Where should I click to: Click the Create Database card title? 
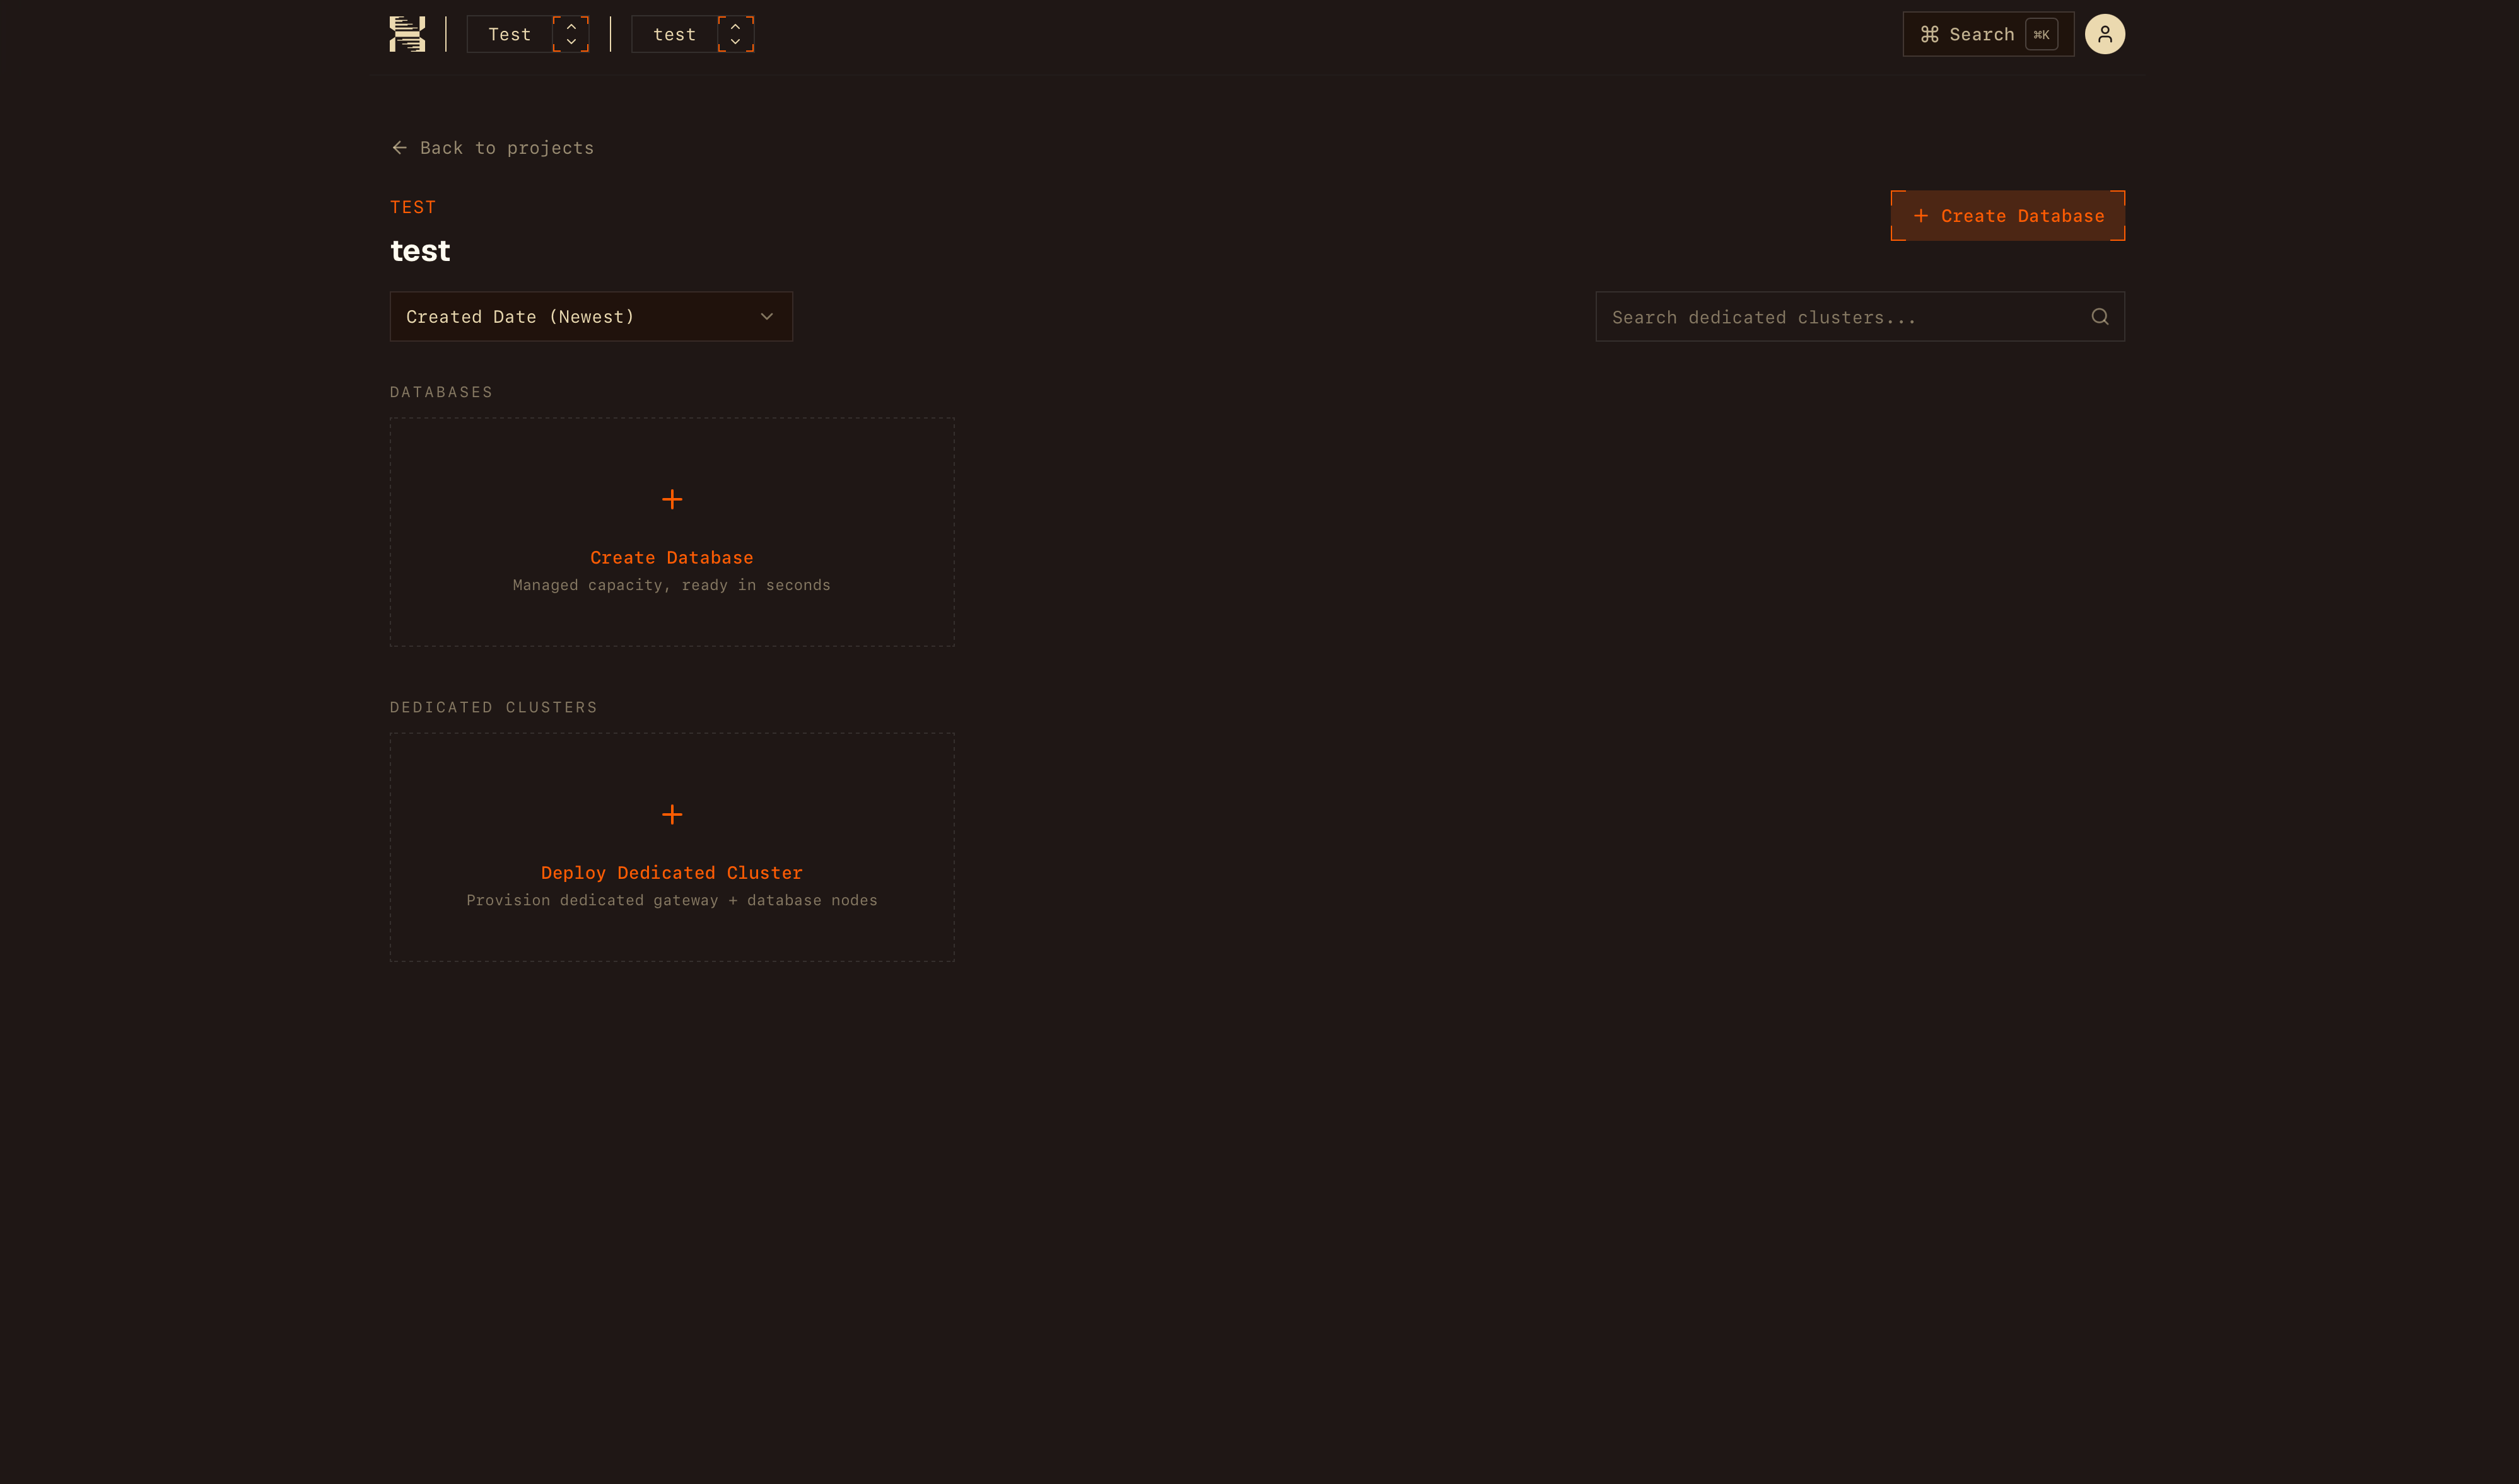pos(672,558)
